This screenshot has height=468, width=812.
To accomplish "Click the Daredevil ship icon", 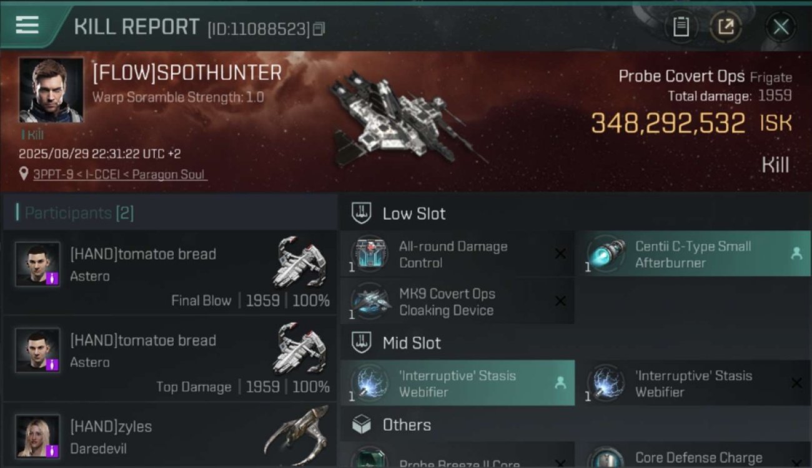I will click(x=296, y=431).
